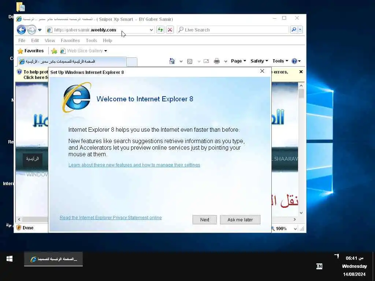Click the status bar security shield icon
The width and height of the screenshot is (375, 281).
click(x=19, y=228)
